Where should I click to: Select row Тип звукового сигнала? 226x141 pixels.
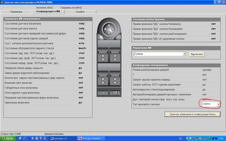point(176,104)
